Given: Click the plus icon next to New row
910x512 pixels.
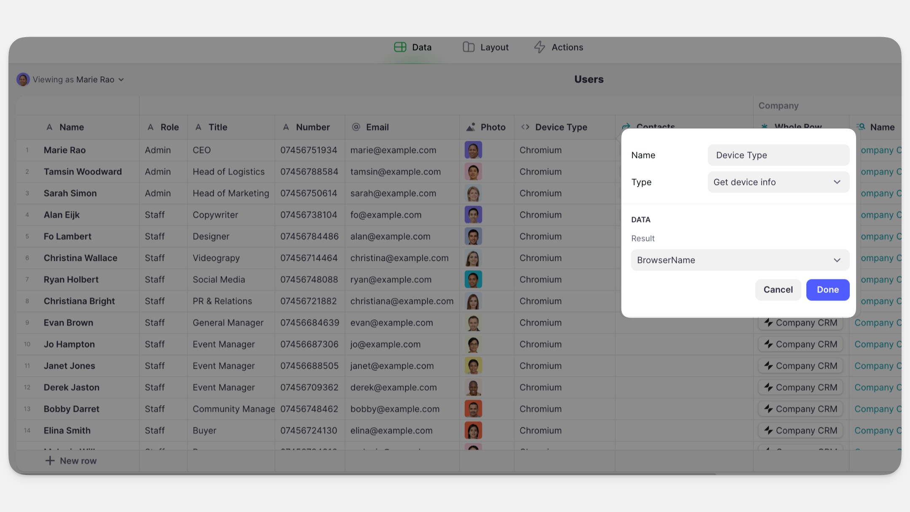Looking at the screenshot, I should [x=50, y=461].
